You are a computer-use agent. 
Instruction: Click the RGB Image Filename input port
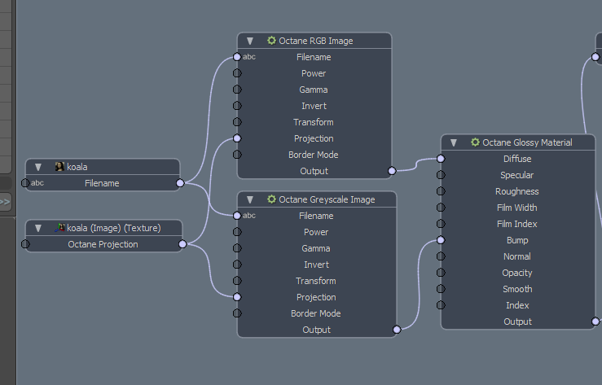[x=237, y=57]
